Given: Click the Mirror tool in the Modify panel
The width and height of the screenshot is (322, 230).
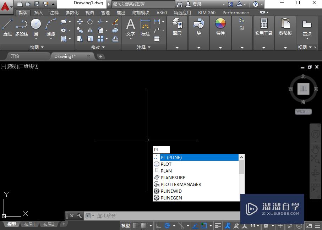Looking at the screenshot, I should pyautogui.click(x=91, y=31).
